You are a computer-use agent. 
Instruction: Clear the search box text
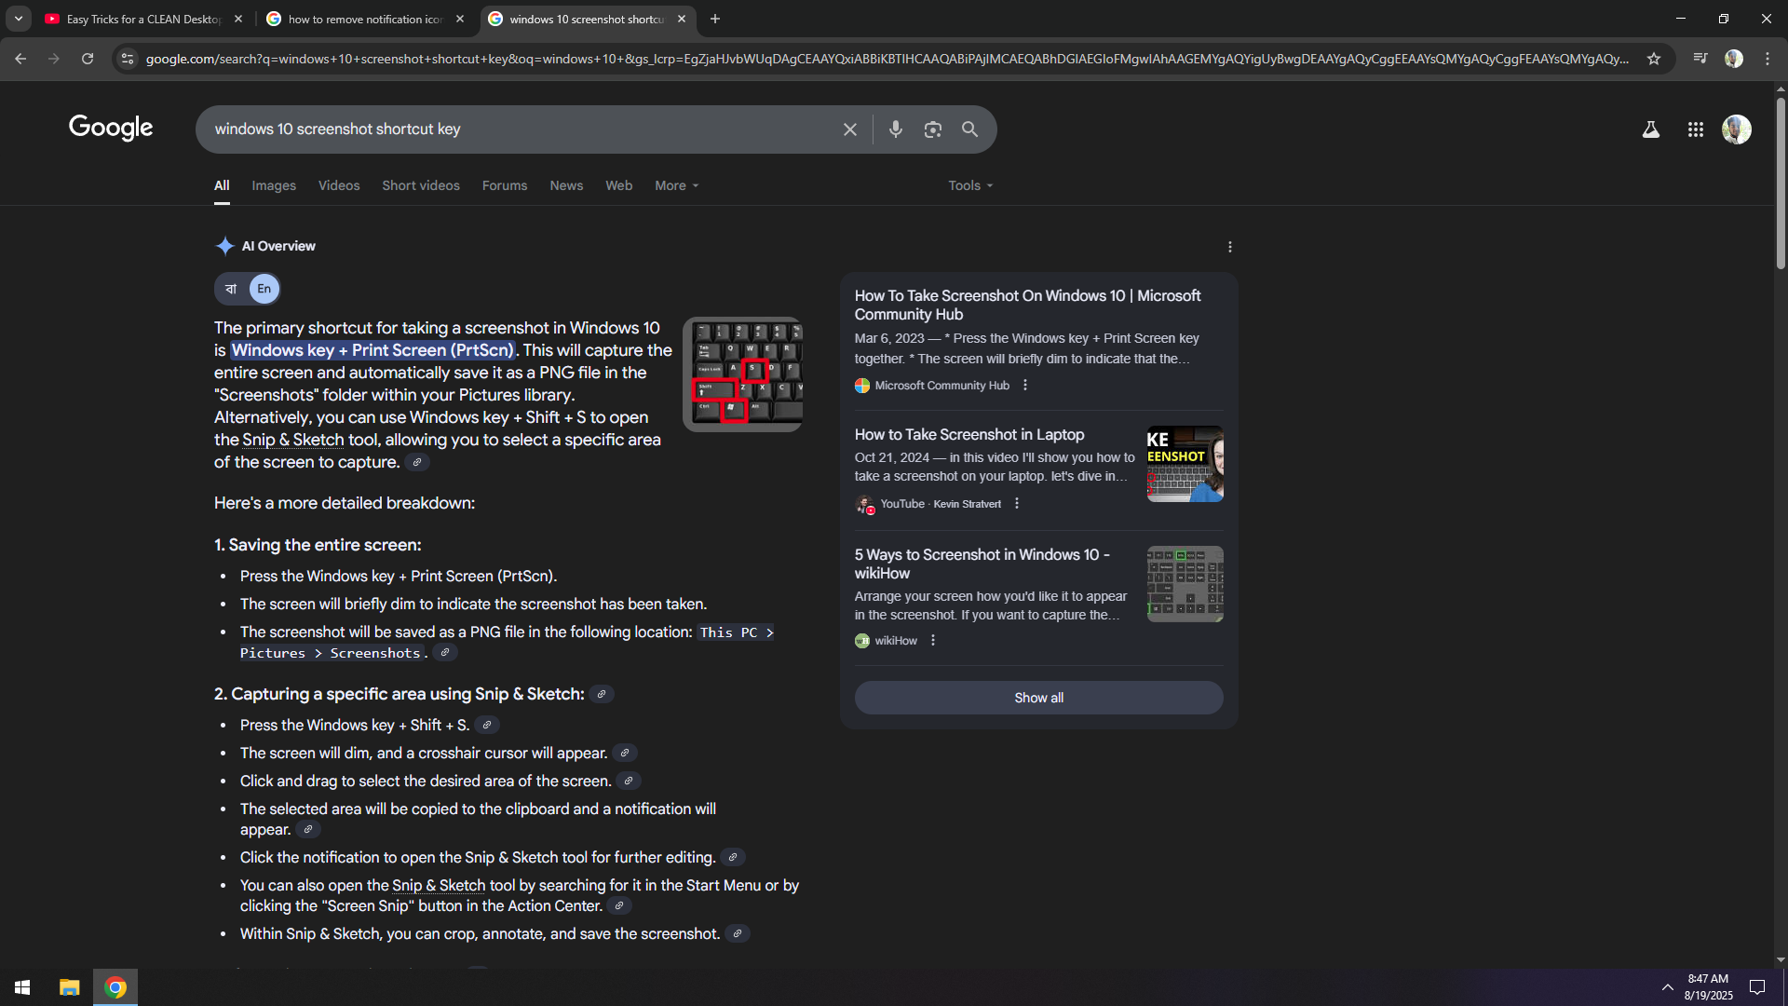pyautogui.click(x=849, y=129)
